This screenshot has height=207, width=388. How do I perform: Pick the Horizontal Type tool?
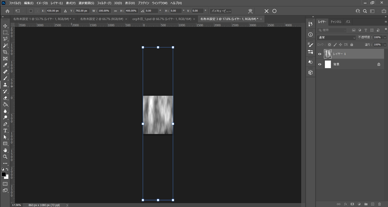(x=5, y=131)
